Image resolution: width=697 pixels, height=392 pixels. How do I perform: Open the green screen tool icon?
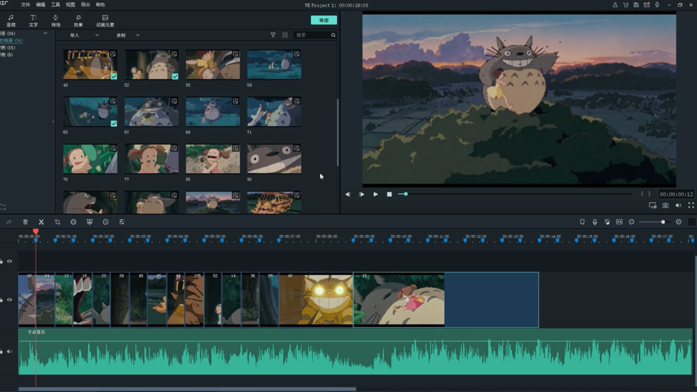(x=89, y=222)
